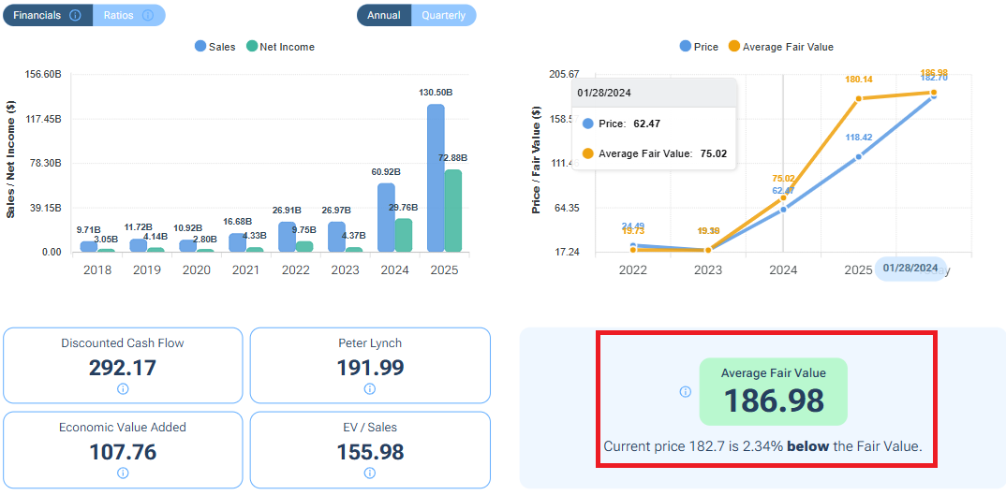
Task: Toggle Sales series in chart legend
Action: pos(215,47)
